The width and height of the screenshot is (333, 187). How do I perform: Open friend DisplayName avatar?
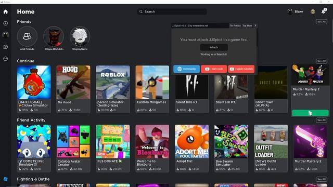tap(80, 36)
